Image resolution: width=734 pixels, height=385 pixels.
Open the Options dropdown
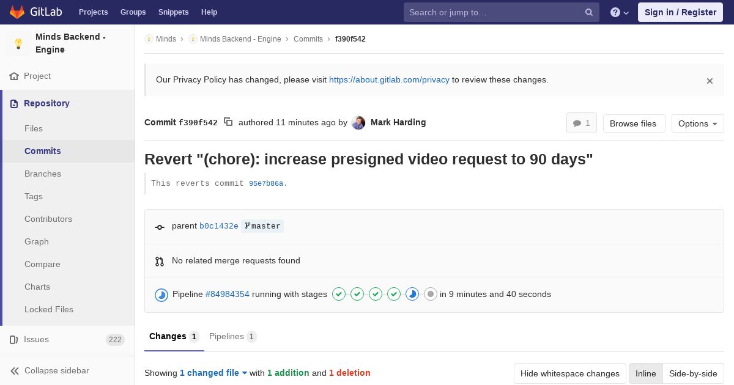[x=697, y=123]
